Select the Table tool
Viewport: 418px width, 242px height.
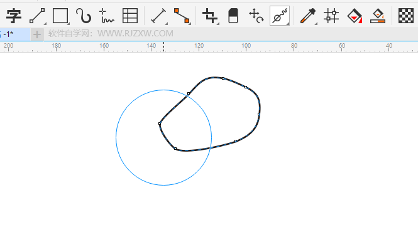(x=130, y=16)
